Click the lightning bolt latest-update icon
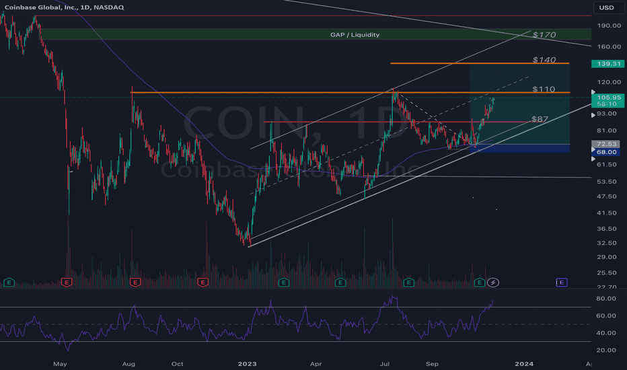This screenshot has width=627, height=370. (493, 283)
